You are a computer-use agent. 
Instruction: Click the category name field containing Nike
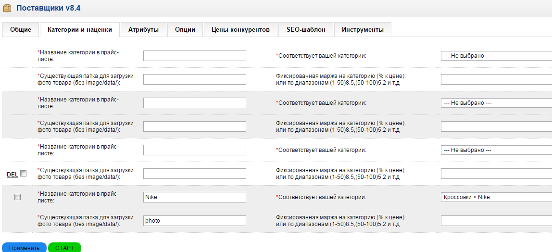coord(194,197)
